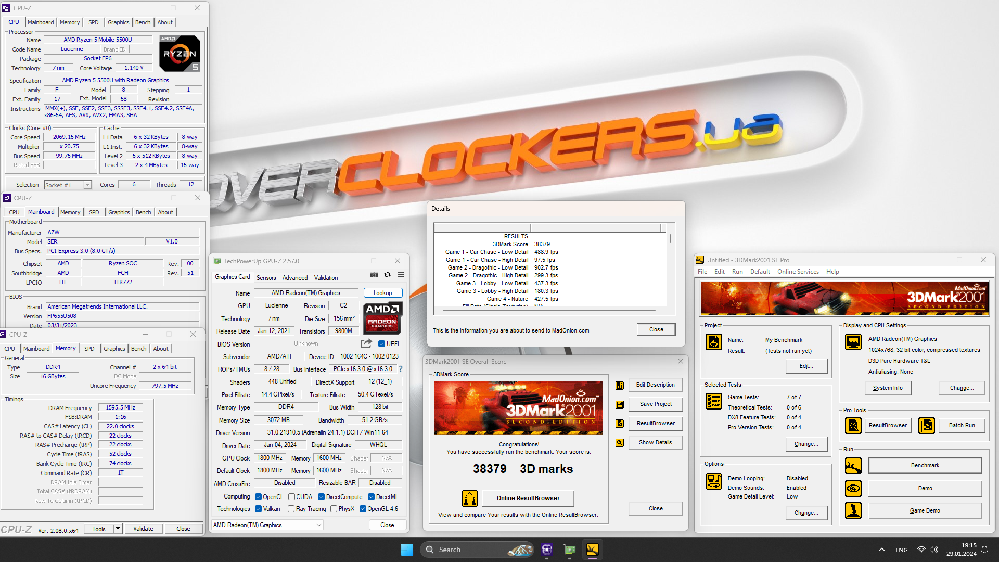Viewport: 999px width, 562px height.
Task: Open the File menu in 3DMark2001
Action: pos(702,272)
